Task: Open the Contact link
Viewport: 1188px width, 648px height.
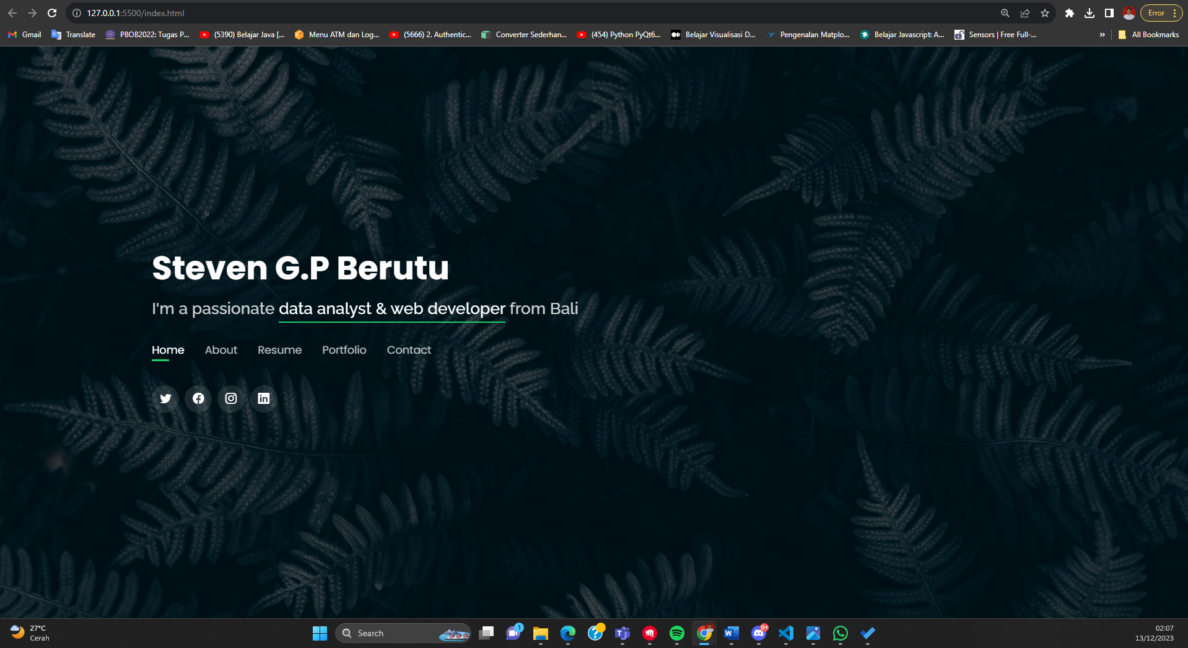Action: [x=408, y=350]
